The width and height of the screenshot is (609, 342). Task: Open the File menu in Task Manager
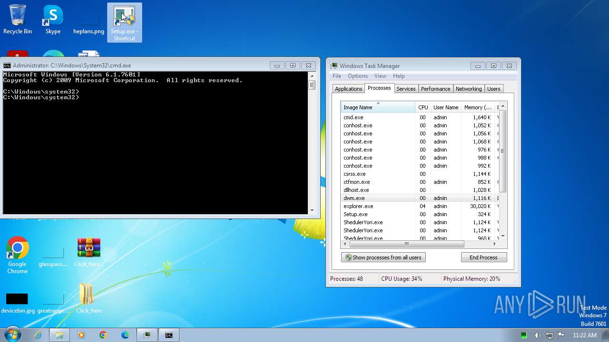pyautogui.click(x=337, y=76)
